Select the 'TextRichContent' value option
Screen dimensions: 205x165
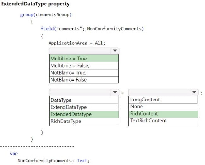coord(163,121)
